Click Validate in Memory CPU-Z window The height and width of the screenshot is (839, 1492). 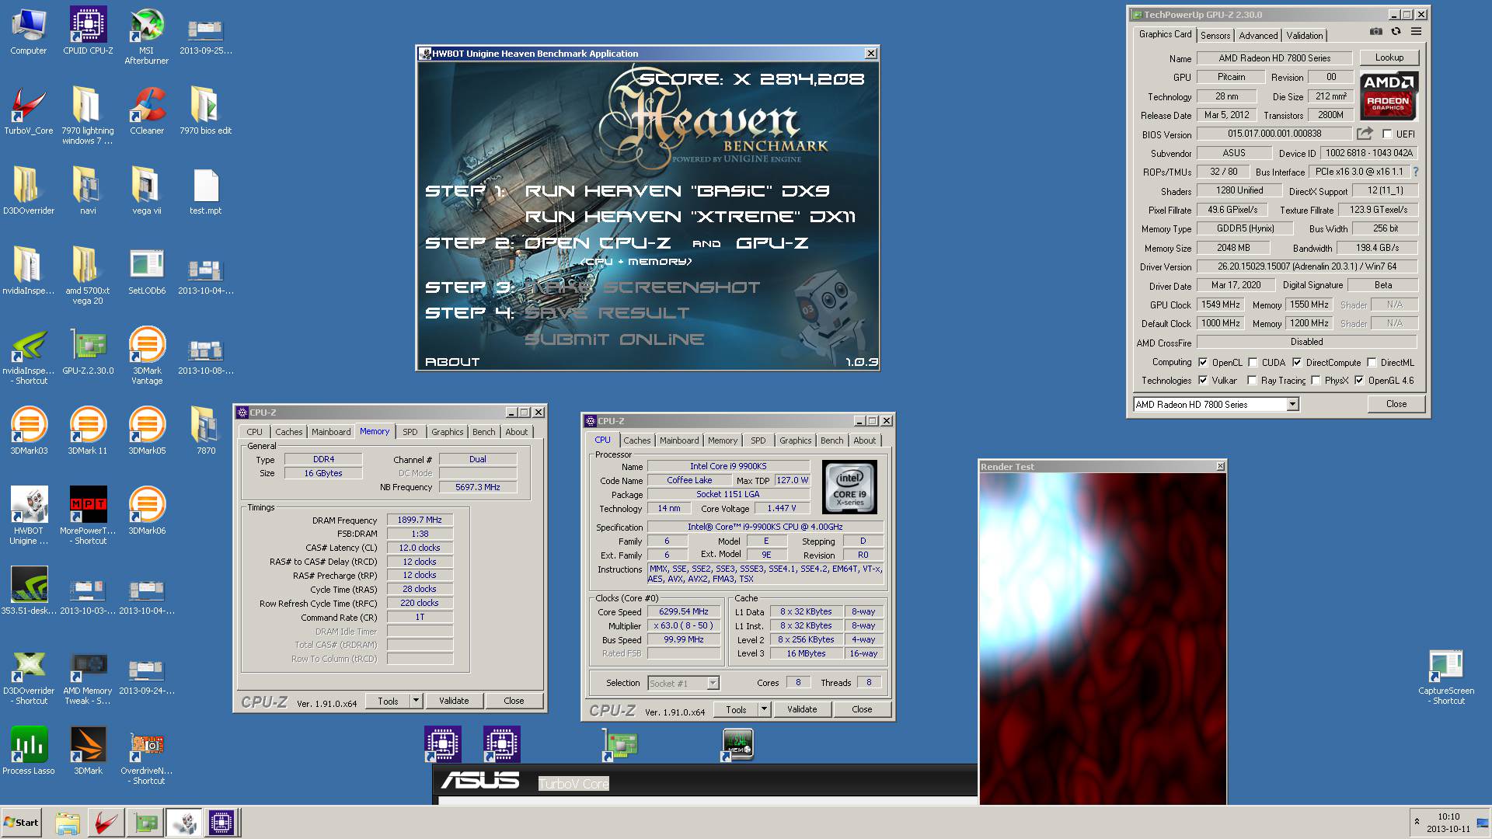tap(454, 701)
